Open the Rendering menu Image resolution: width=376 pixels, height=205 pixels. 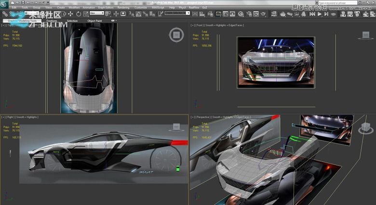(x=123, y=8)
